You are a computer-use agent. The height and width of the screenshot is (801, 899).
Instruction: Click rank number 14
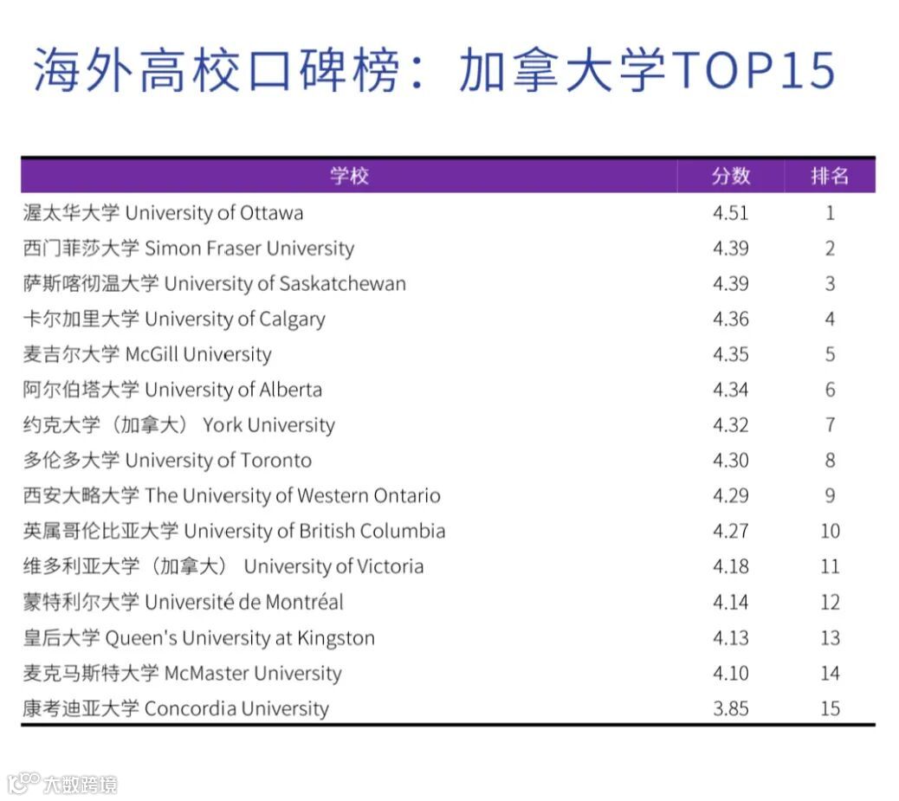(x=831, y=673)
